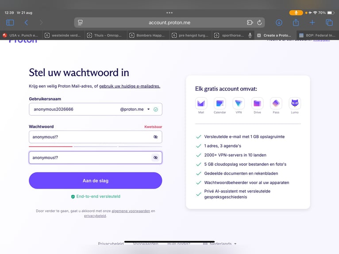Click into the Wachtwoord input field
Viewport: 339px width, 254px height.
(x=95, y=137)
